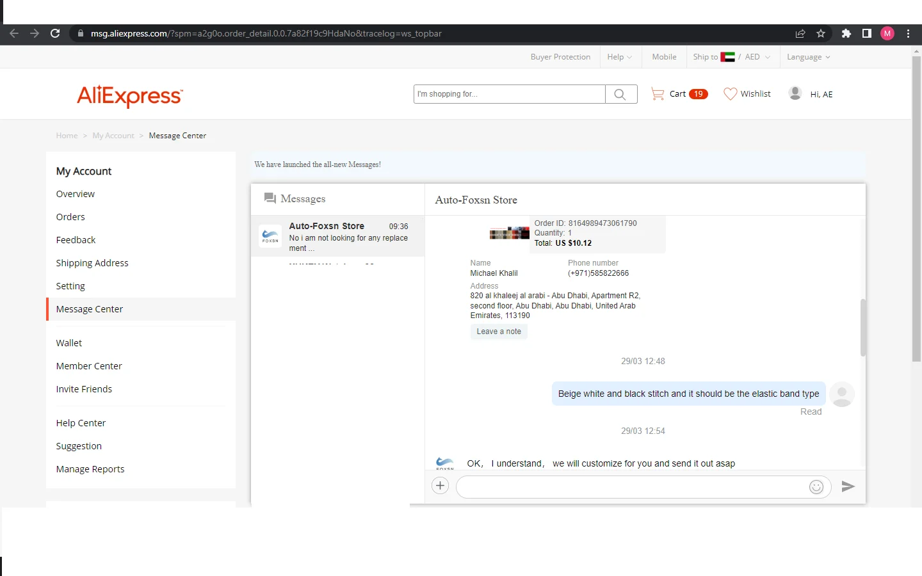Open Orders in the sidebar
922x576 pixels.
pyautogui.click(x=70, y=217)
